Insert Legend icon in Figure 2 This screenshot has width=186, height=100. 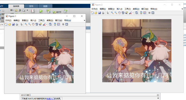coord(145,13)
